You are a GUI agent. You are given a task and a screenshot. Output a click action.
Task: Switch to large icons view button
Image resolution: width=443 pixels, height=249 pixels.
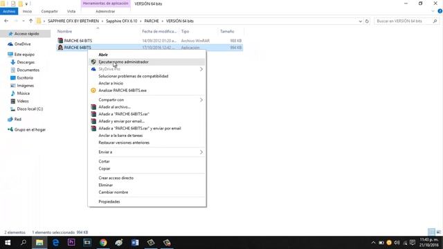[438, 232]
